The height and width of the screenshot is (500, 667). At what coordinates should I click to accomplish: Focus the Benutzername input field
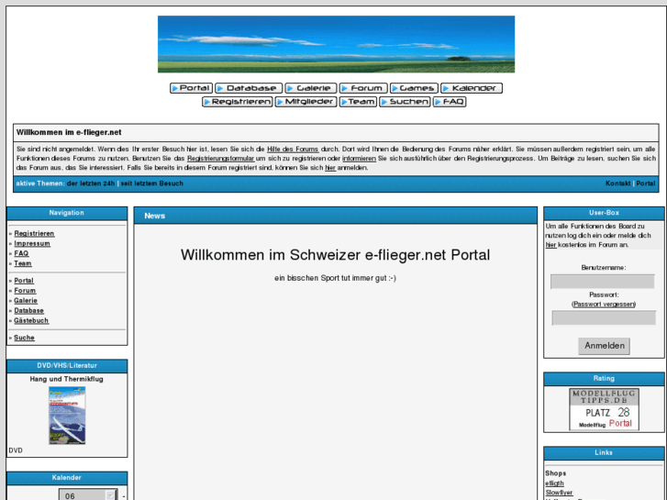[603, 282]
